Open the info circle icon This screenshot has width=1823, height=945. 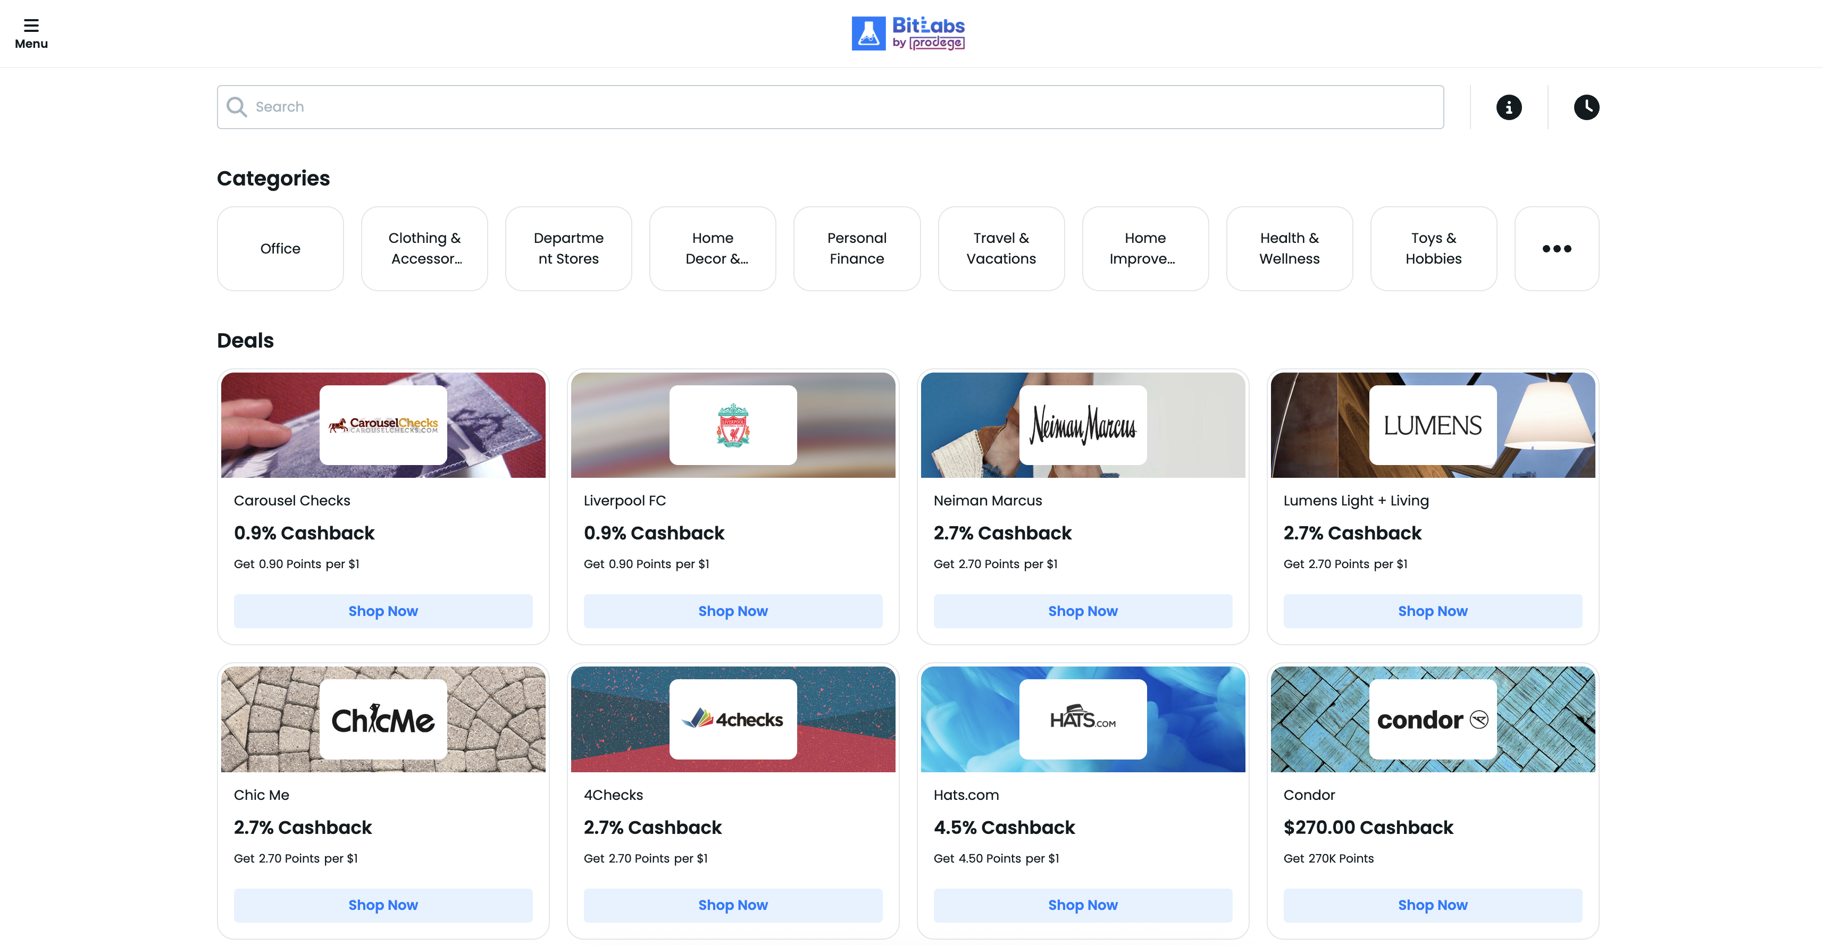point(1509,107)
